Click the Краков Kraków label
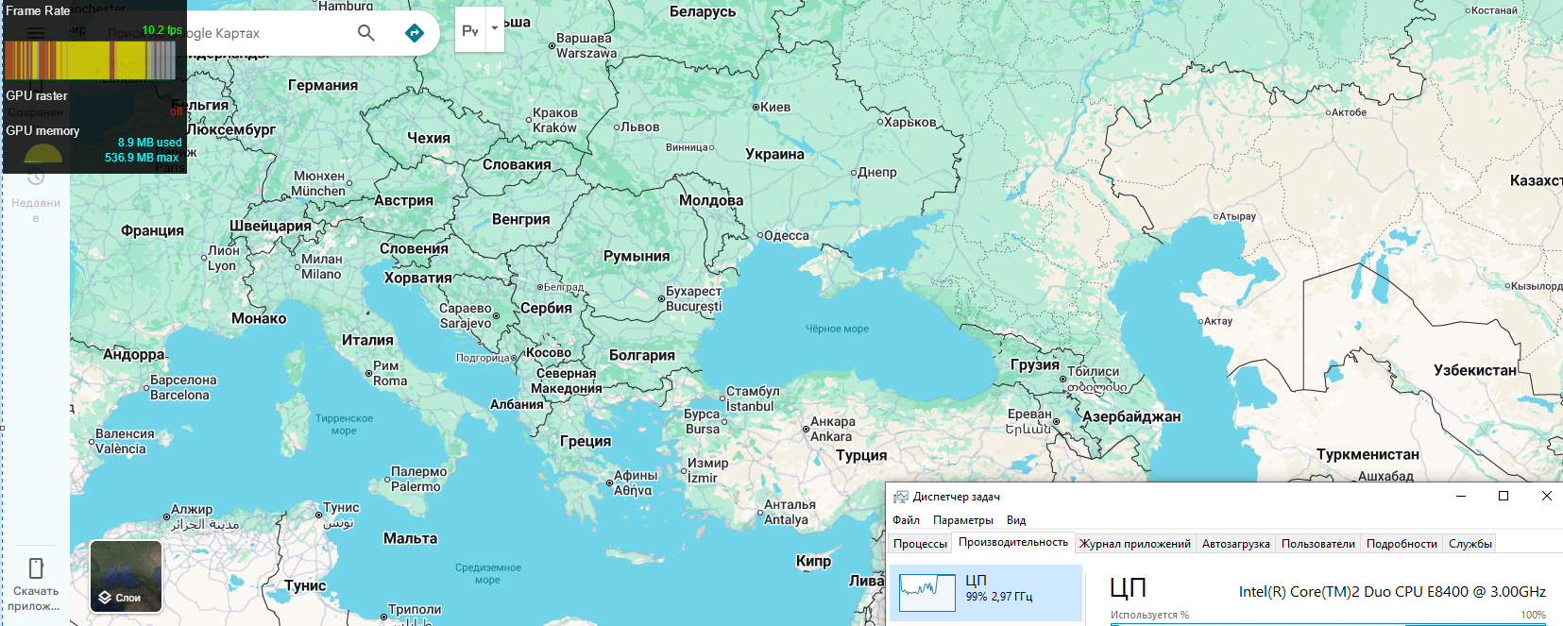This screenshot has height=626, width=1563. (x=555, y=120)
